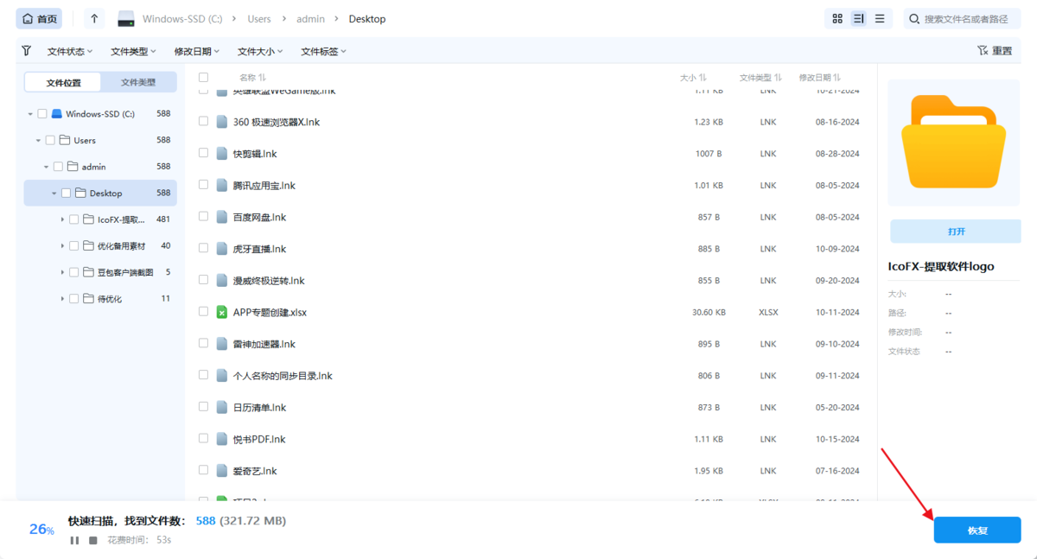The image size is (1037, 559).
Task: Check the 腾讯应用宝.lnk checkbox
Action: tap(204, 185)
